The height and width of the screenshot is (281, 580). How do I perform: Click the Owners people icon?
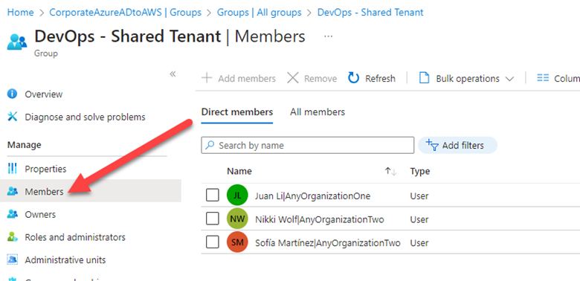[12, 214]
